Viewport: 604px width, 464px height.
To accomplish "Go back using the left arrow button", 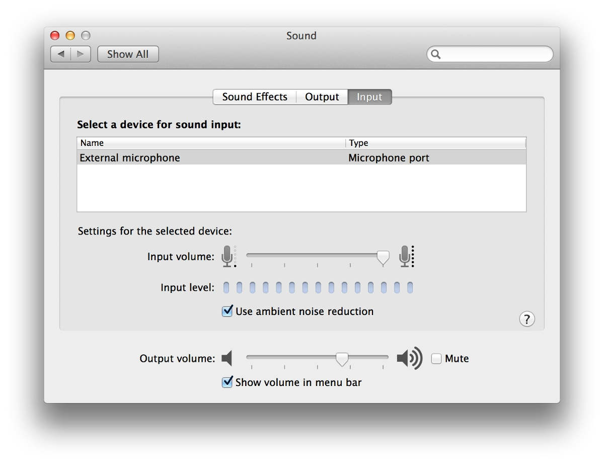I will tap(61, 54).
